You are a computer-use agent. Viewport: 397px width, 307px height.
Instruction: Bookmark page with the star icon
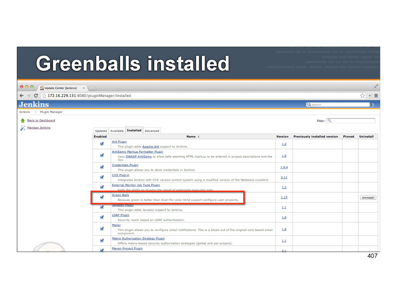click(362, 95)
